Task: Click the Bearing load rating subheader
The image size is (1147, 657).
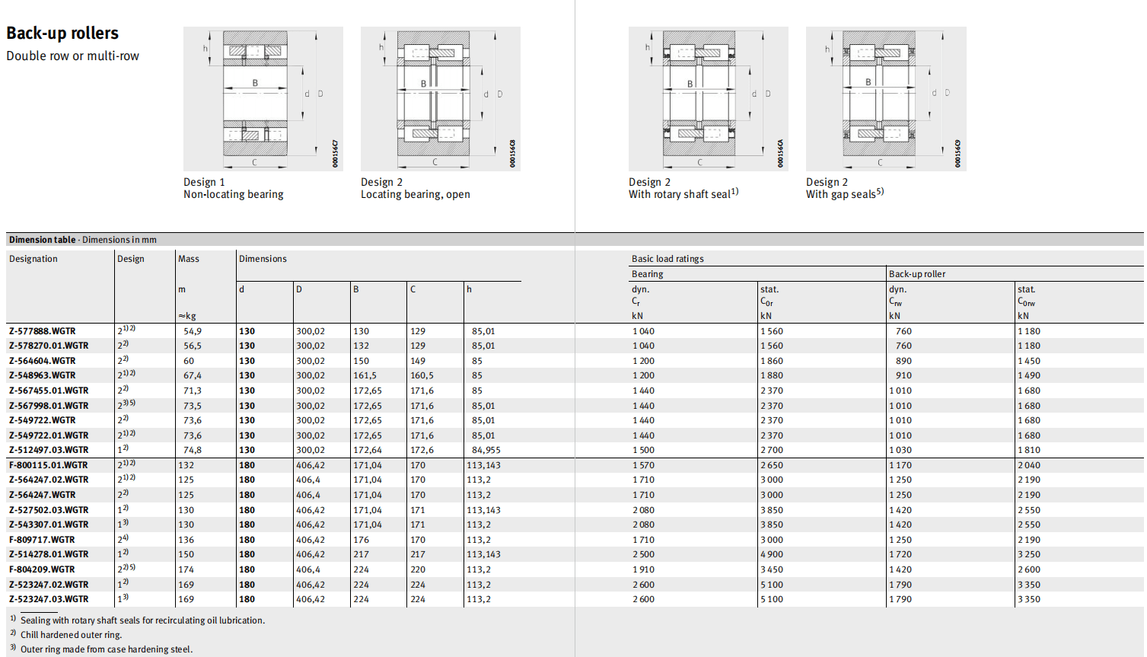Action: (647, 274)
